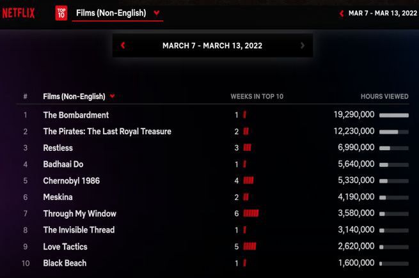This screenshot has height=278, width=419.
Task: Open the Badhaai Do title
Action: coord(63,164)
